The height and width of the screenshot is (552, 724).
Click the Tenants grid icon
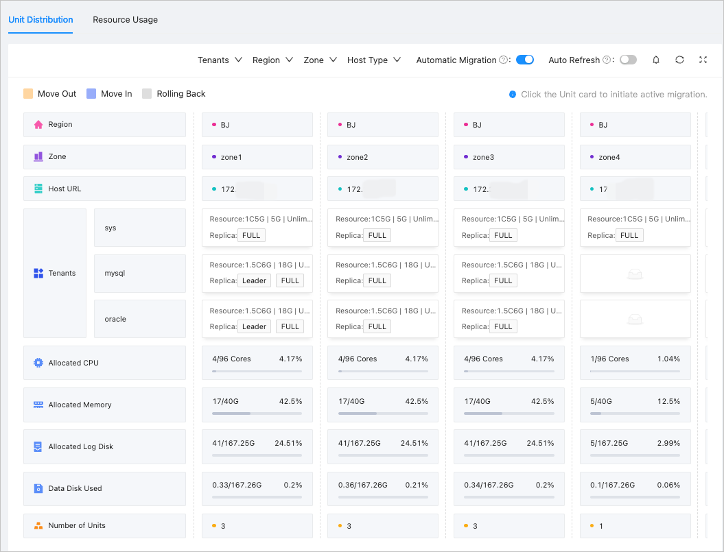pyautogui.click(x=38, y=273)
